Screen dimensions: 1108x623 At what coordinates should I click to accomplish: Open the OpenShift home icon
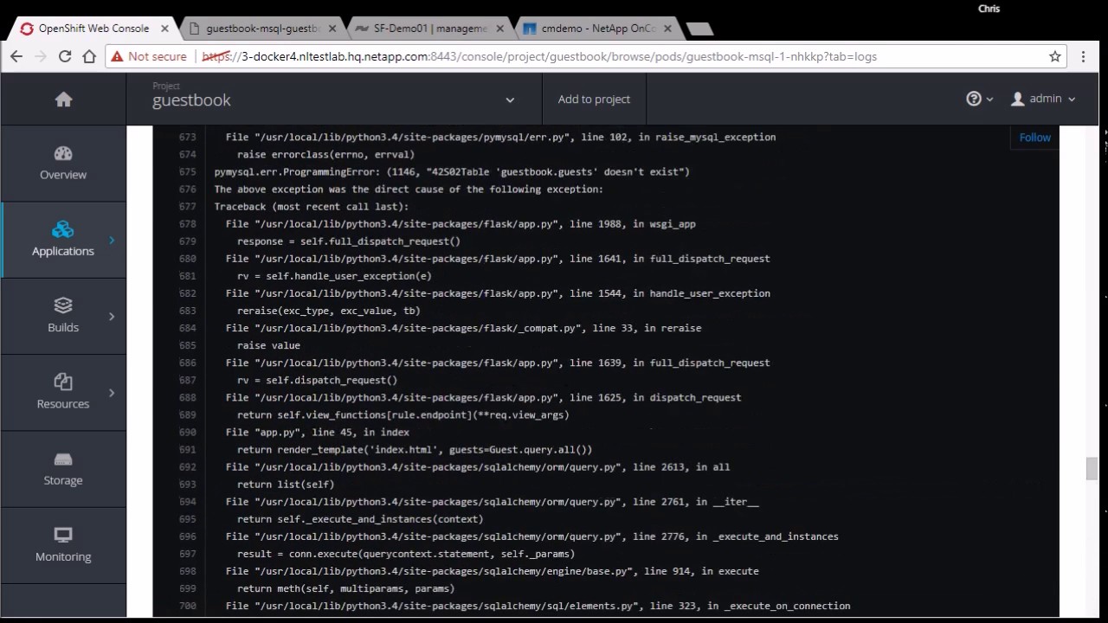tap(63, 100)
